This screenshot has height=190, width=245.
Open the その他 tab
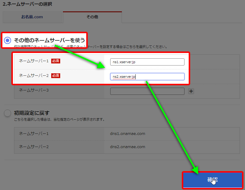pos(92,17)
